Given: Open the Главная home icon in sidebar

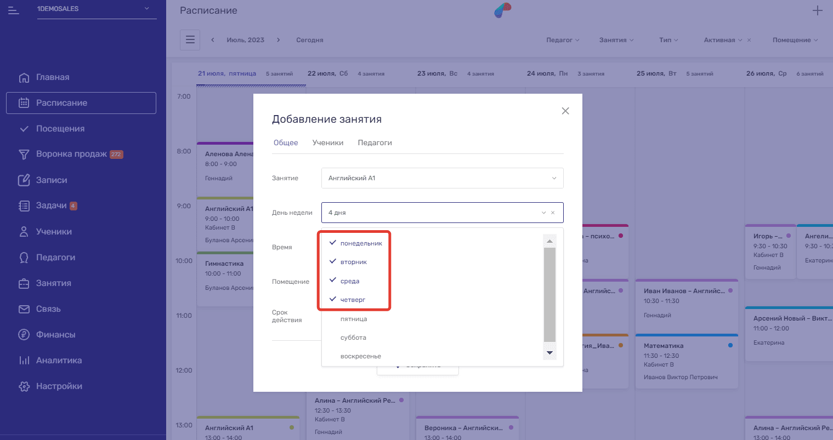Looking at the screenshot, I should (24, 77).
